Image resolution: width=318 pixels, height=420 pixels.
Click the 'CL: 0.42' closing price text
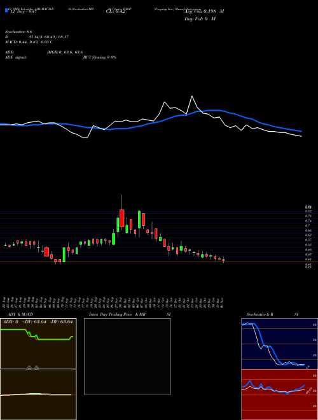pos(115,11)
